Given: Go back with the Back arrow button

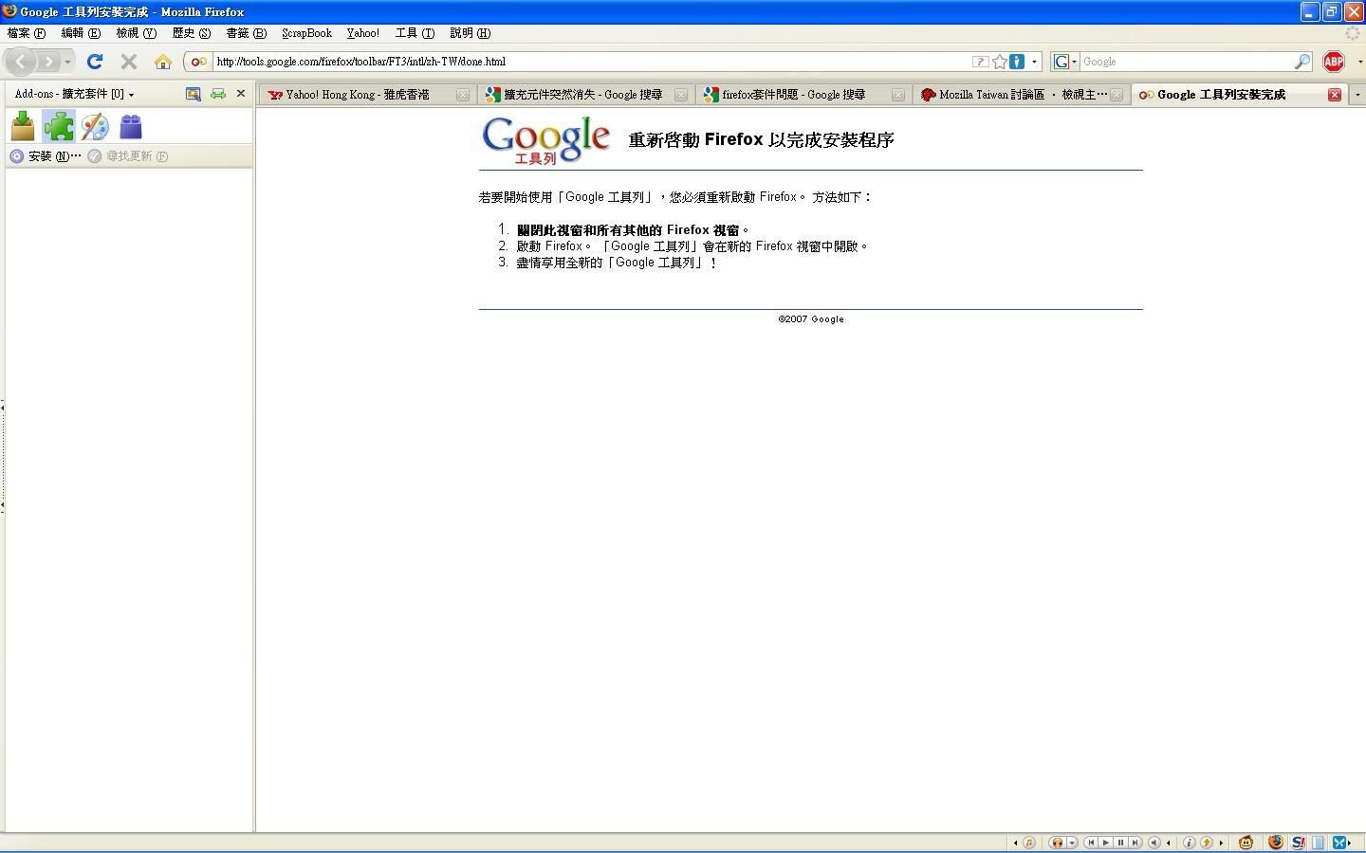Looking at the screenshot, I should coord(21,62).
